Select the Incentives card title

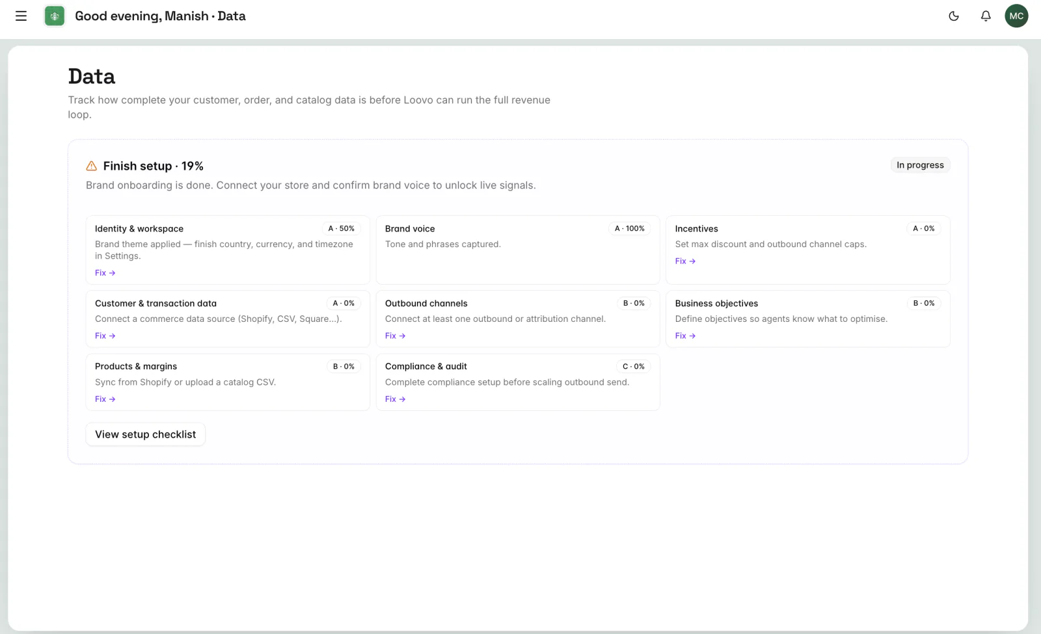pyautogui.click(x=697, y=229)
